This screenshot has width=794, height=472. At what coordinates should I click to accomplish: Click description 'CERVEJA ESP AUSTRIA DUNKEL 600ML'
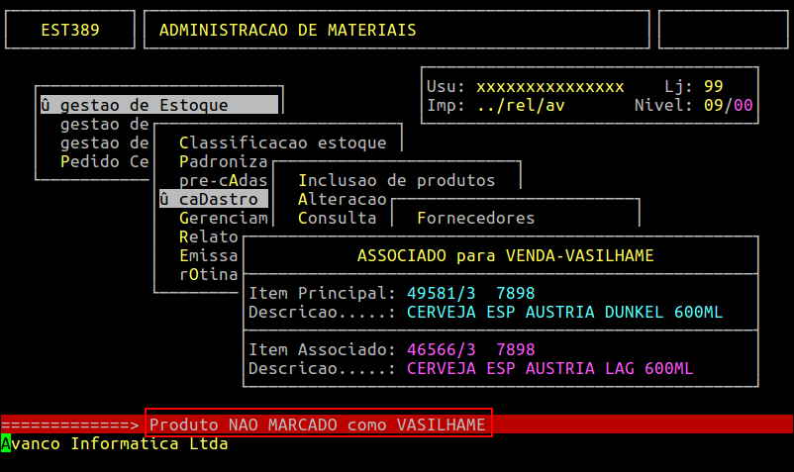coord(564,313)
